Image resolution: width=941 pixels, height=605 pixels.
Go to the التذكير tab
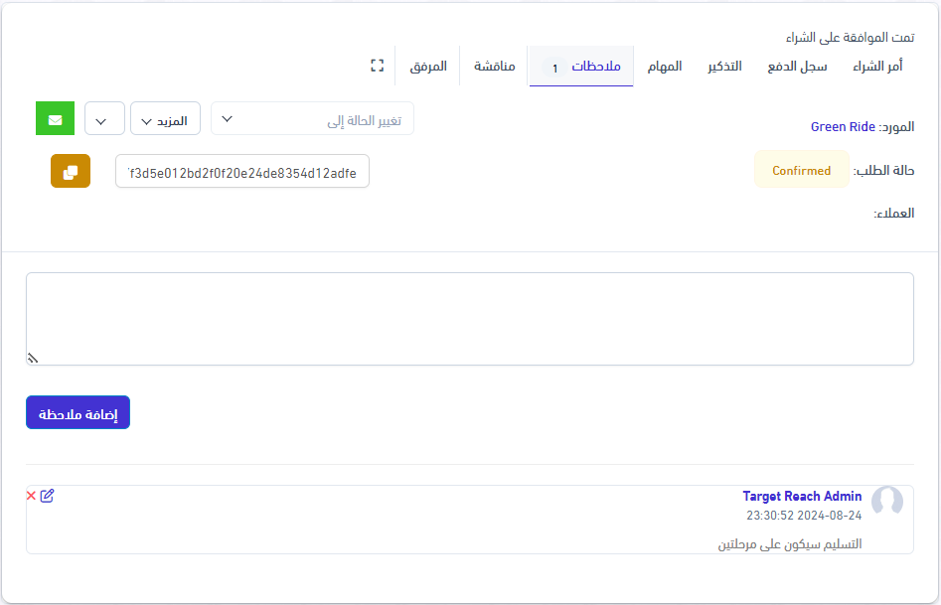724,67
